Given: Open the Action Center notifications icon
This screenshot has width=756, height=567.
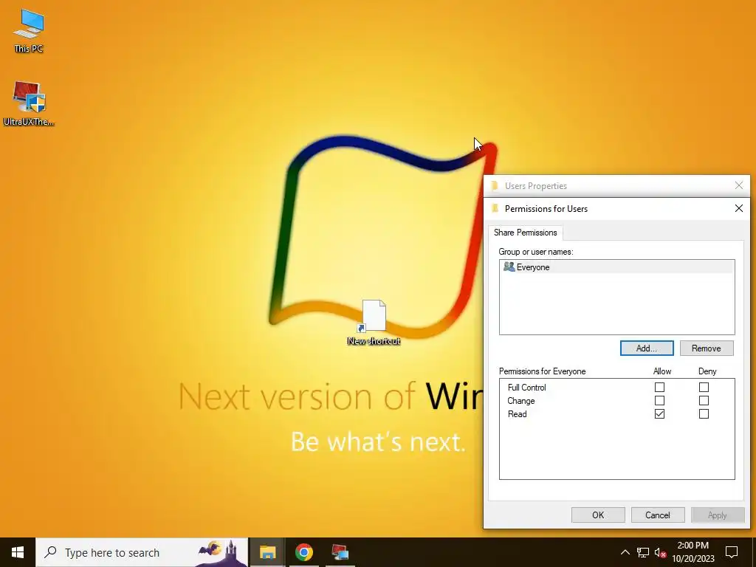Looking at the screenshot, I should 732,552.
